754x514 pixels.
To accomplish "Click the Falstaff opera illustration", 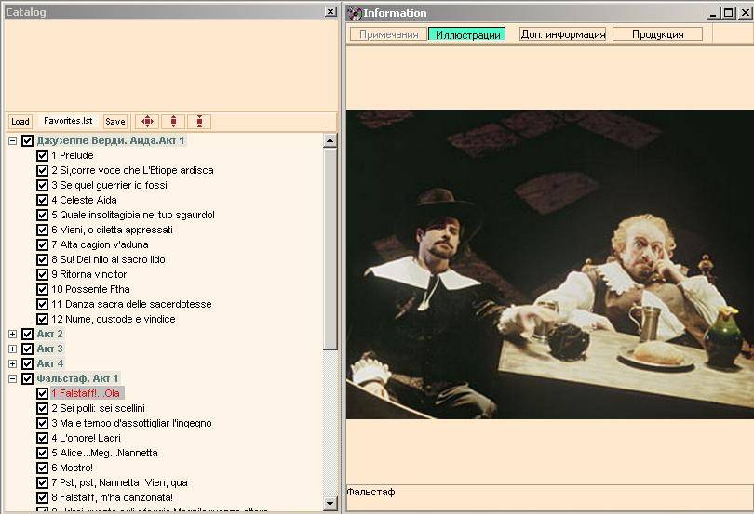I will coord(549,265).
